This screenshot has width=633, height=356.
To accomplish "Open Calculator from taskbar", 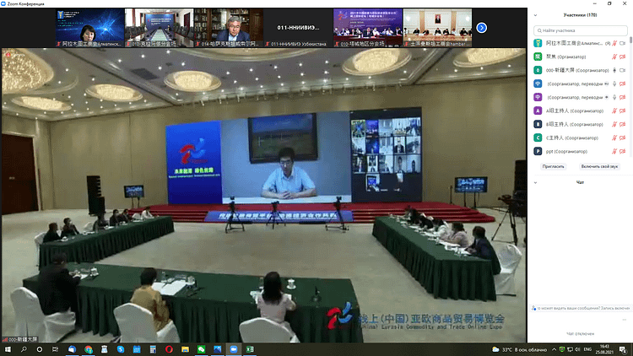I will point(153,349).
